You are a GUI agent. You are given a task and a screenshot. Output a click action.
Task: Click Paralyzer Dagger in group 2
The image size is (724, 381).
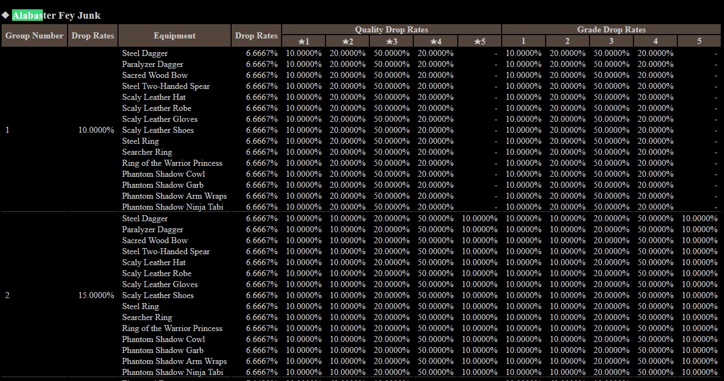click(153, 229)
